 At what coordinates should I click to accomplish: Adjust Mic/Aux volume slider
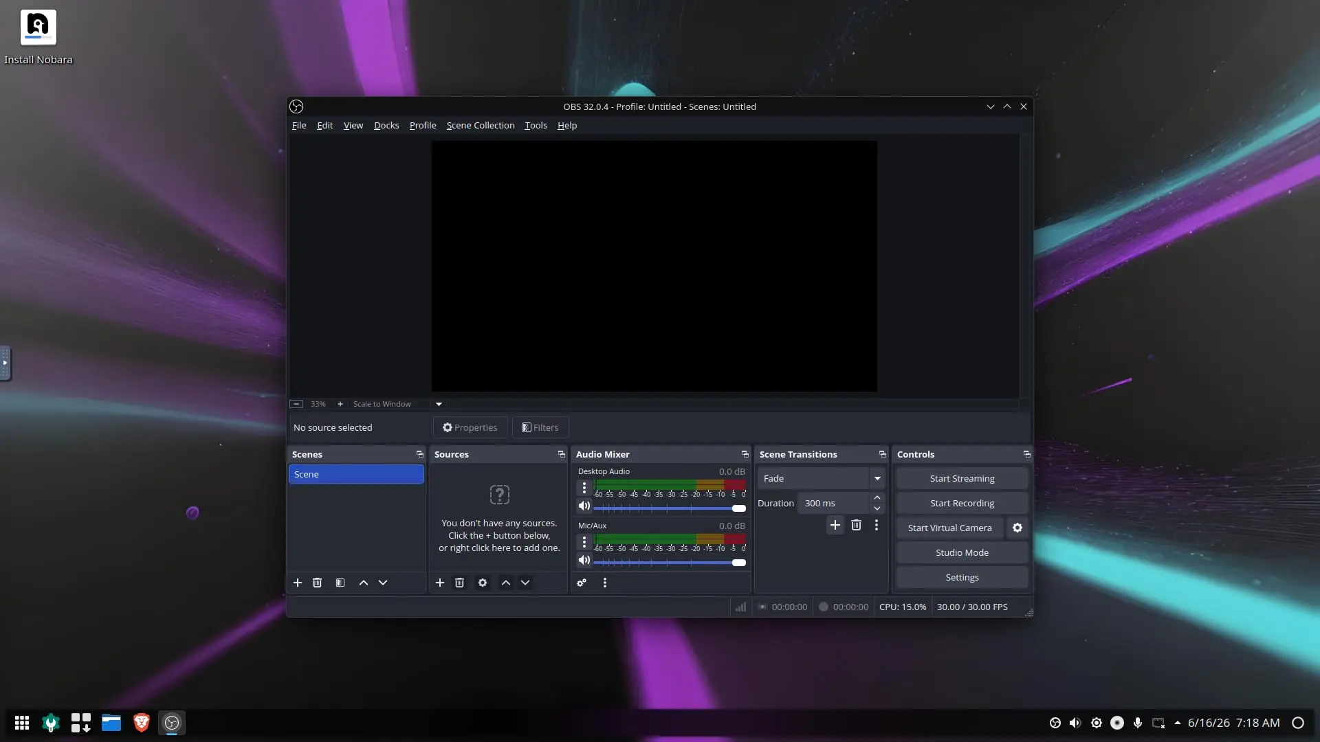670,563
